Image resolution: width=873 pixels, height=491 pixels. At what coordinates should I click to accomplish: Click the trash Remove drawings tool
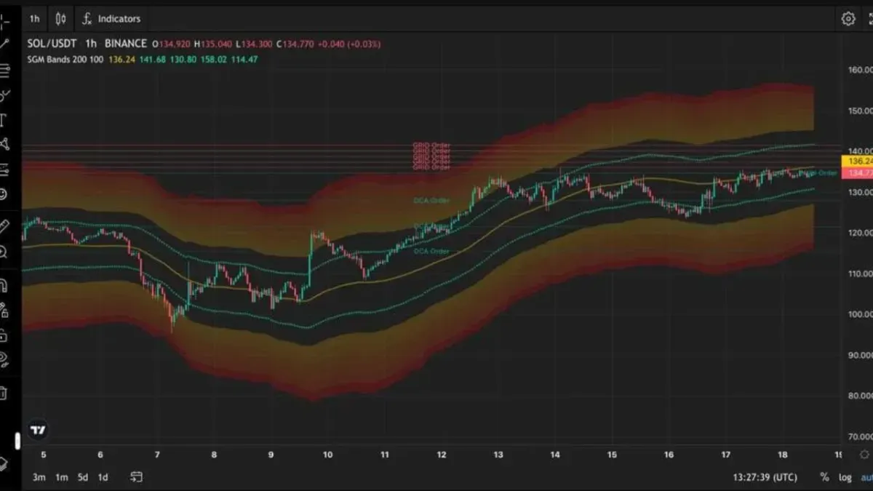tap(4, 393)
